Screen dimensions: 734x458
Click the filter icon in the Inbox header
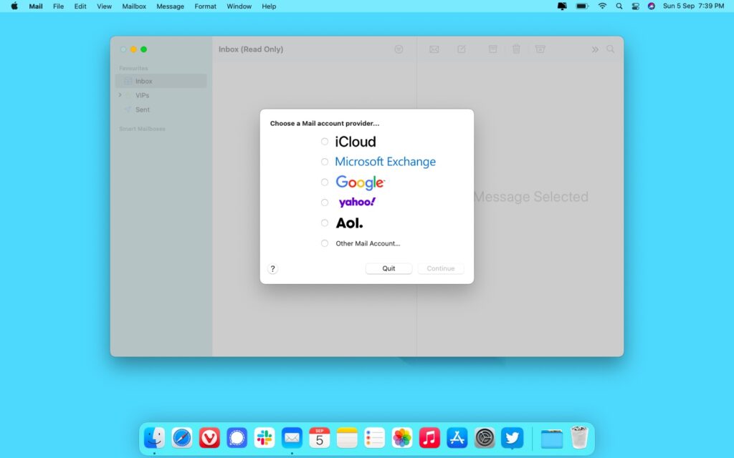pyautogui.click(x=399, y=49)
